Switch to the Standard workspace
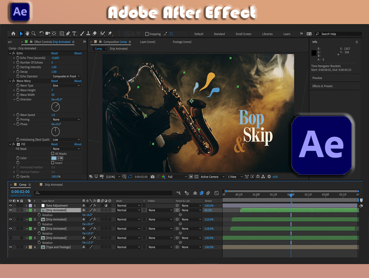Viewport: 369px width, 278px height. point(219,34)
